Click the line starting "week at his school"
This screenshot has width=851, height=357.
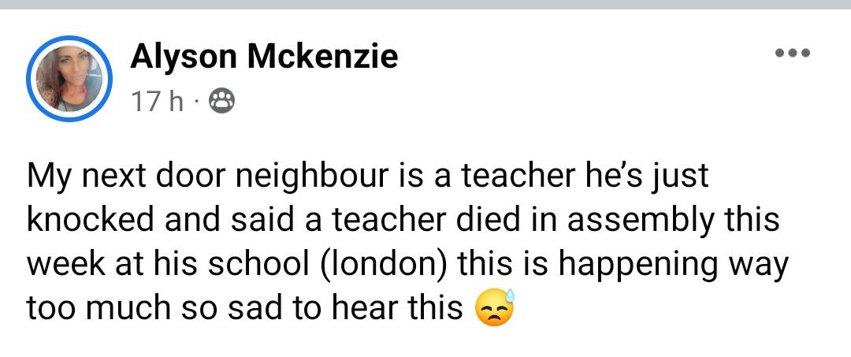click(407, 264)
